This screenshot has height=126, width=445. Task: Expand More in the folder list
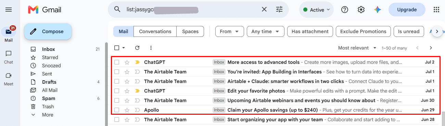click(x=48, y=115)
